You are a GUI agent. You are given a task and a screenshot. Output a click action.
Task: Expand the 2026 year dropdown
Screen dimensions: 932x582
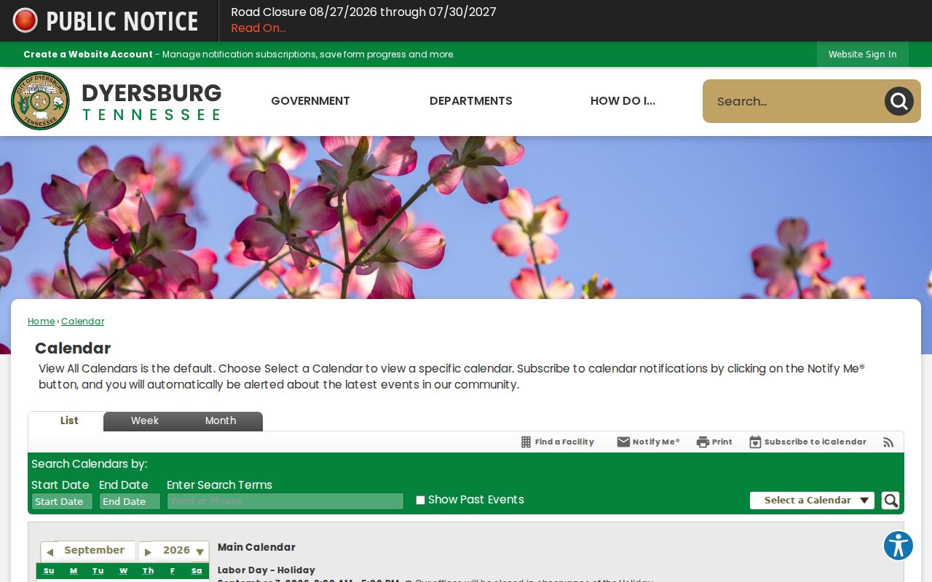point(200,552)
